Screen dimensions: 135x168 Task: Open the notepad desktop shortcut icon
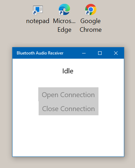click(38, 10)
